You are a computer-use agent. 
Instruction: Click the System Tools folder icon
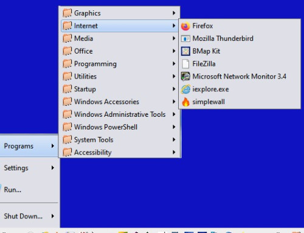(x=67, y=140)
